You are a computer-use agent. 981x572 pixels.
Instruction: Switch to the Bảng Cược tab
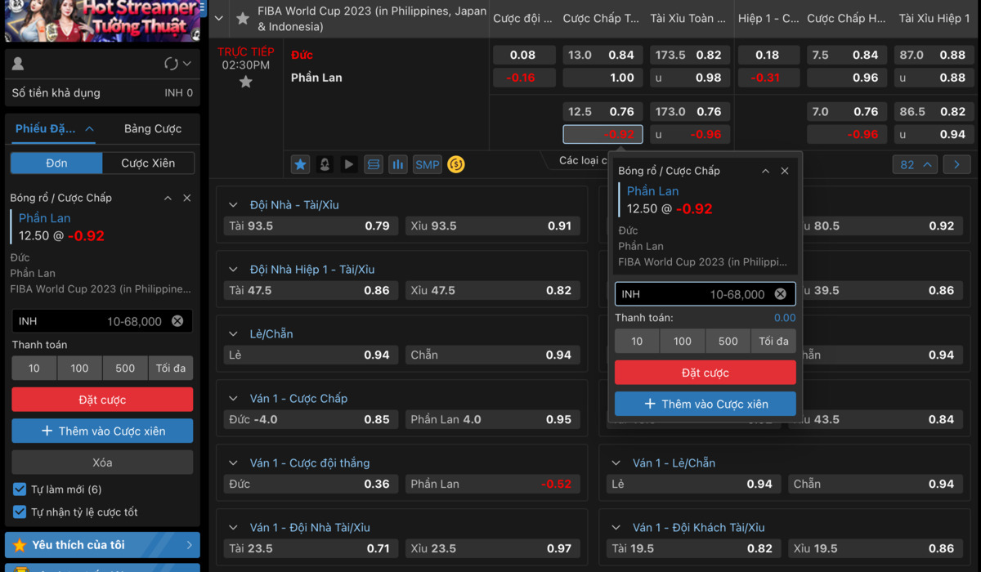click(153, 128)
